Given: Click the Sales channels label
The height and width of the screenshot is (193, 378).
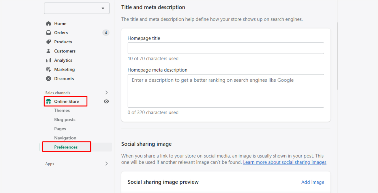Looking at the screenshot, I should pos(58,93).
